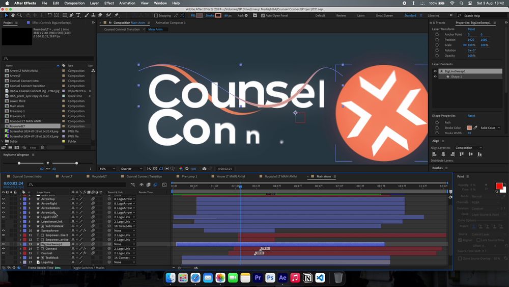This screenshot has width=509, height=287.
Task: Open Photoshop from the Dock
Action: (270, 278)
